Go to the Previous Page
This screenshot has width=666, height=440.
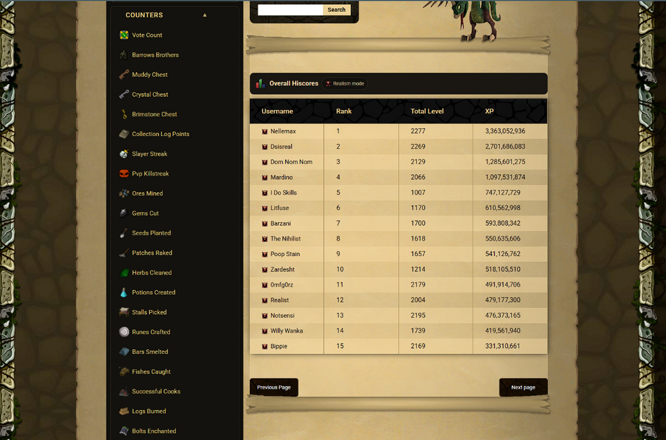[x=274, y=387]
